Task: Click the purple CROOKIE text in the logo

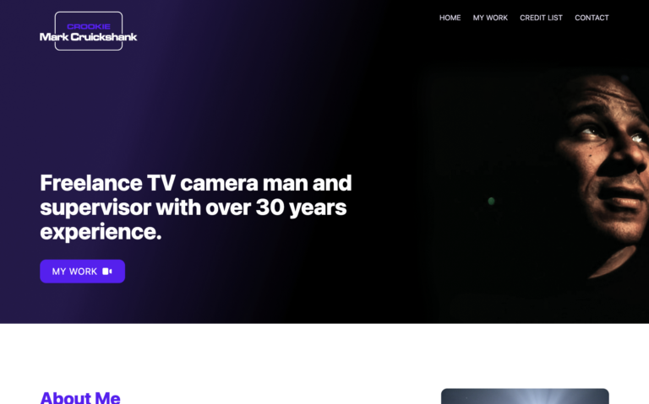Action: click(x=89, y=26)
